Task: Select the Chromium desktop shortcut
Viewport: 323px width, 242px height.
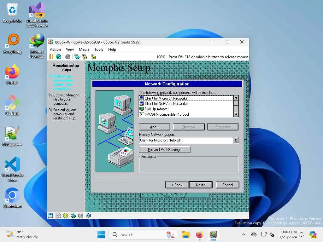Action: tap(12, 198)
